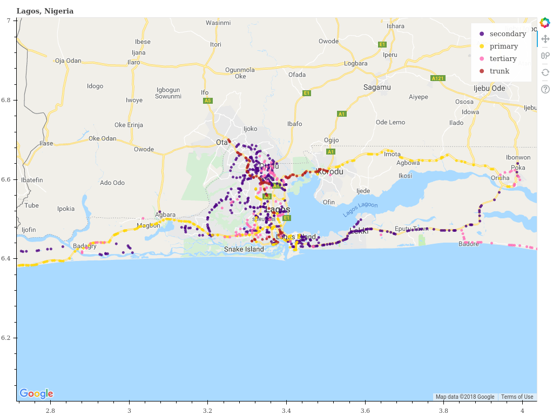This screenshot has width=553, height=415.
Task: Click the y-axis tick label 6.8
Action: pyautogui.click(x=6, y=100)
